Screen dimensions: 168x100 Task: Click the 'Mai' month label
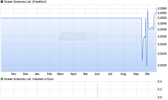85,74
